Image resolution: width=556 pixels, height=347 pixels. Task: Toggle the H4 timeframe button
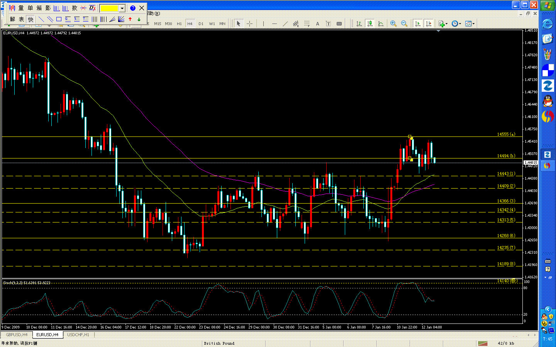pyautogui.click(x=190, y=24)
